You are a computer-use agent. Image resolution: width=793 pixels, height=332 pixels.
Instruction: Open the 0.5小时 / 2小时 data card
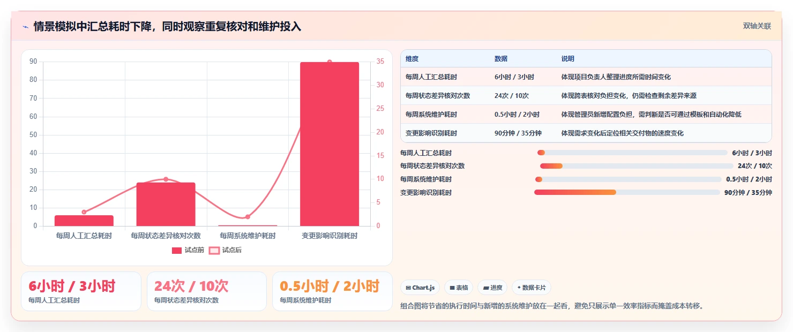(x=332, y=291)
